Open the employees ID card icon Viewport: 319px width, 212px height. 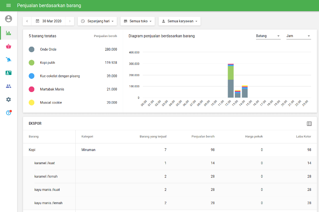tap(8, 73)
